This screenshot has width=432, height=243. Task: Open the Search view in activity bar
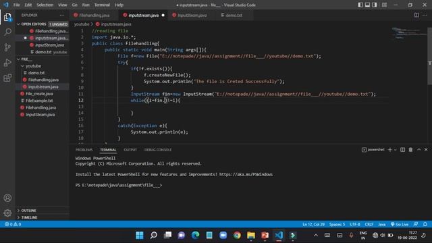click(7, 32)
